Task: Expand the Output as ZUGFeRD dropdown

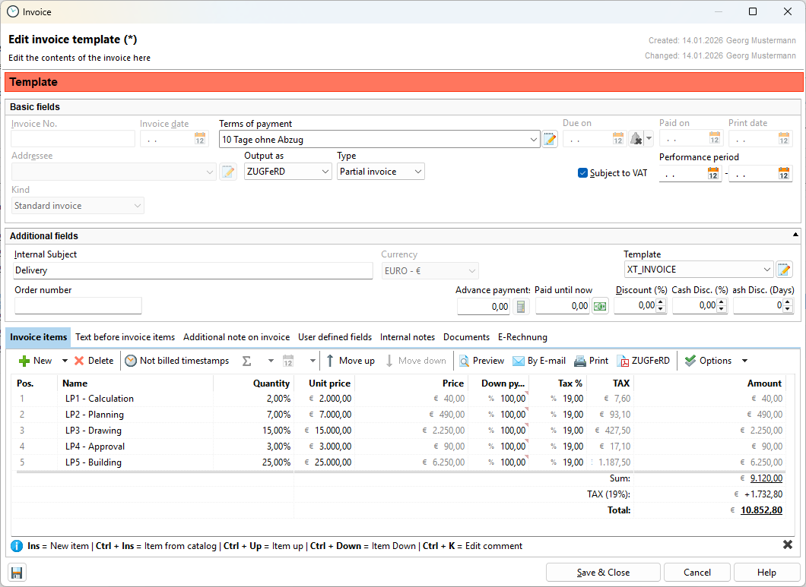Action: [325, 172]
